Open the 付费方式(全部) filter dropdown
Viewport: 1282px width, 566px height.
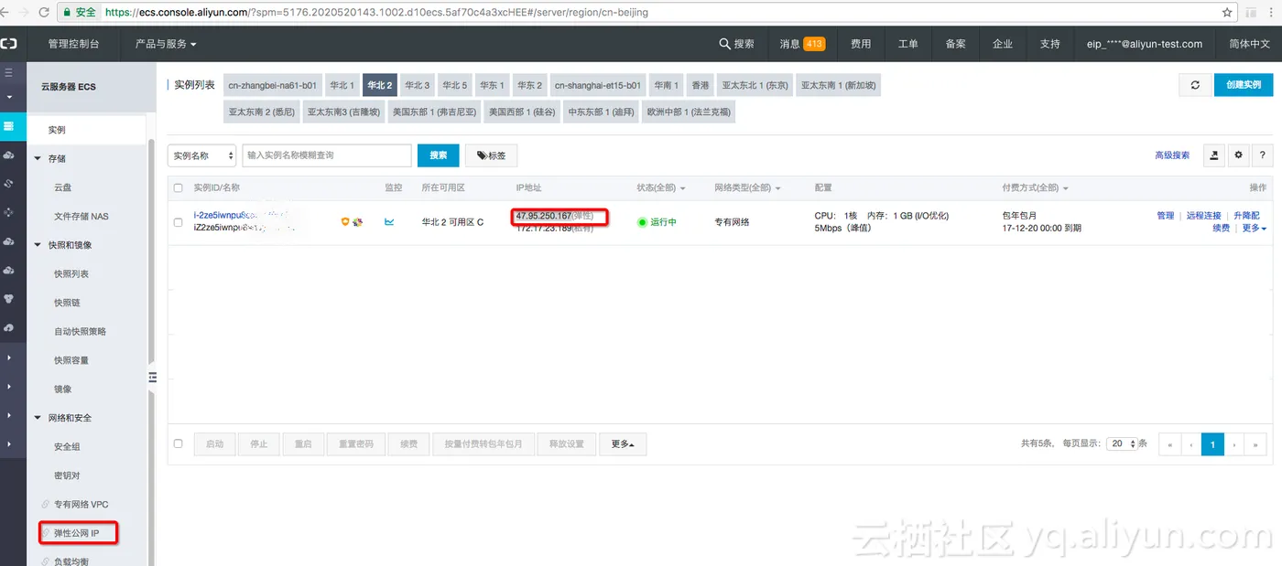[1036, 187]
